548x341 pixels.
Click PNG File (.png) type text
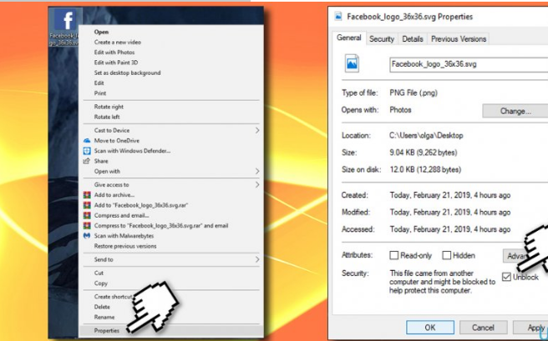click(414, 93)
